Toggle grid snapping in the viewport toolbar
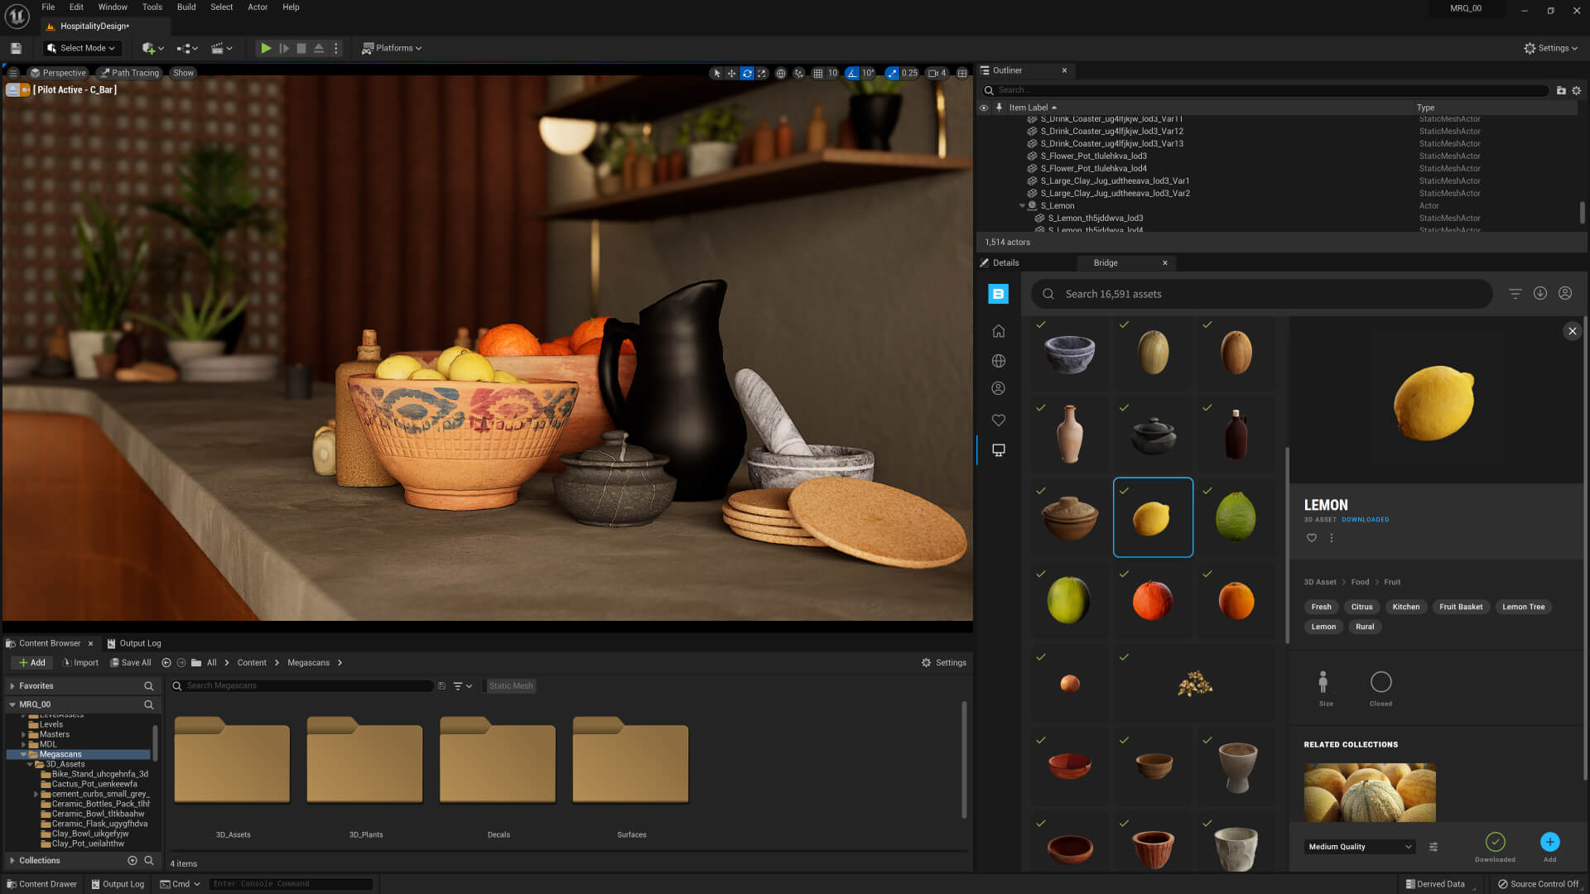1590x894 pixels. pyautogui.click(x=817, y=73)
